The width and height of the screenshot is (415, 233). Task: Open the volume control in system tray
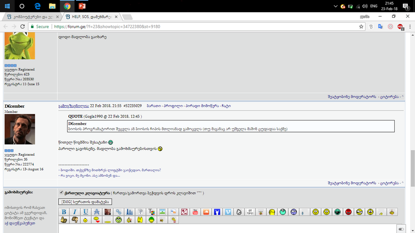(x=365, y=6)
